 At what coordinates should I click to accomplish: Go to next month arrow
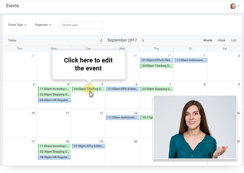click(x=143, y=40)
